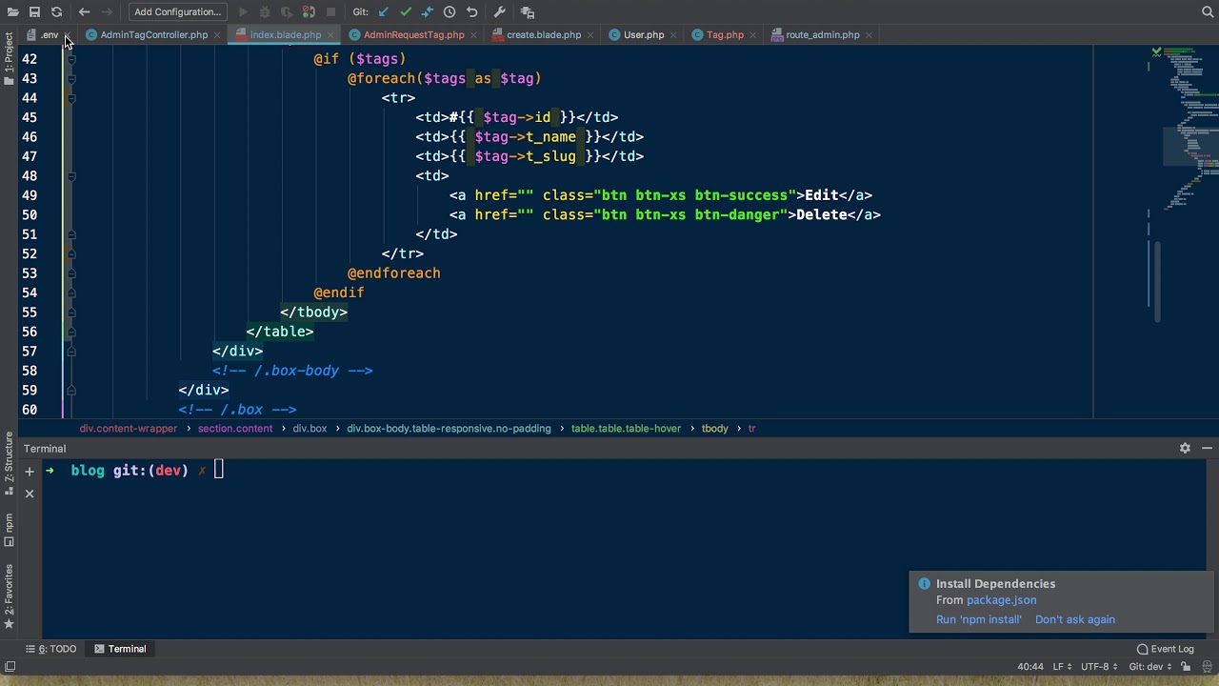
Task: Open the 1: Project tool window
Action: [x=9, y=59]
